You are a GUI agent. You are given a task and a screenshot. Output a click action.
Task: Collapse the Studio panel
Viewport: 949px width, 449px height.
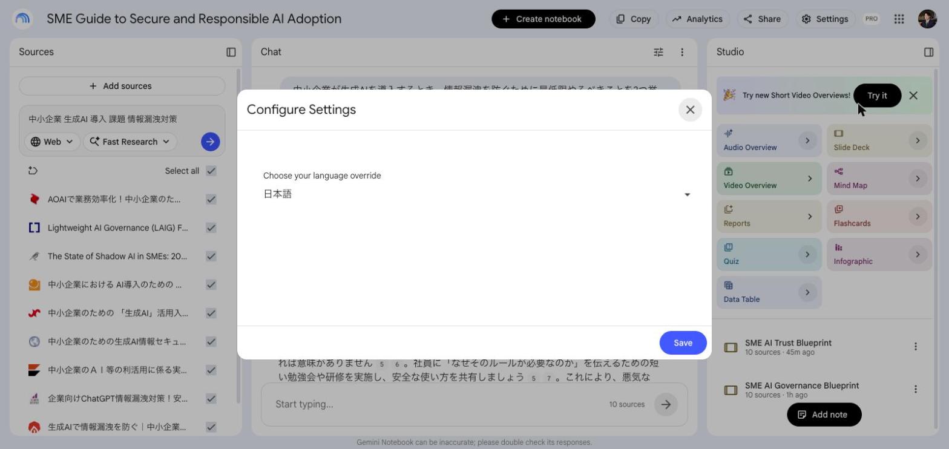[929, 52]
